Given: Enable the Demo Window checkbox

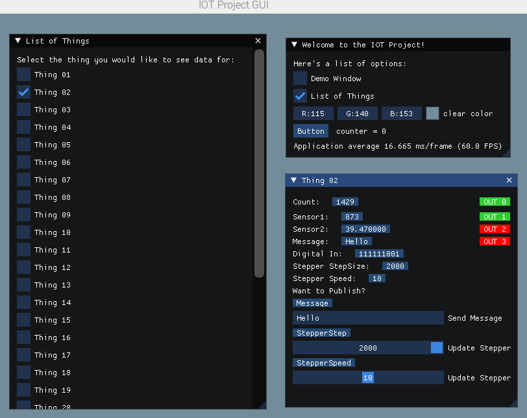Looking at the screenshot, I should pyautogui.click(x=300, y=79).
